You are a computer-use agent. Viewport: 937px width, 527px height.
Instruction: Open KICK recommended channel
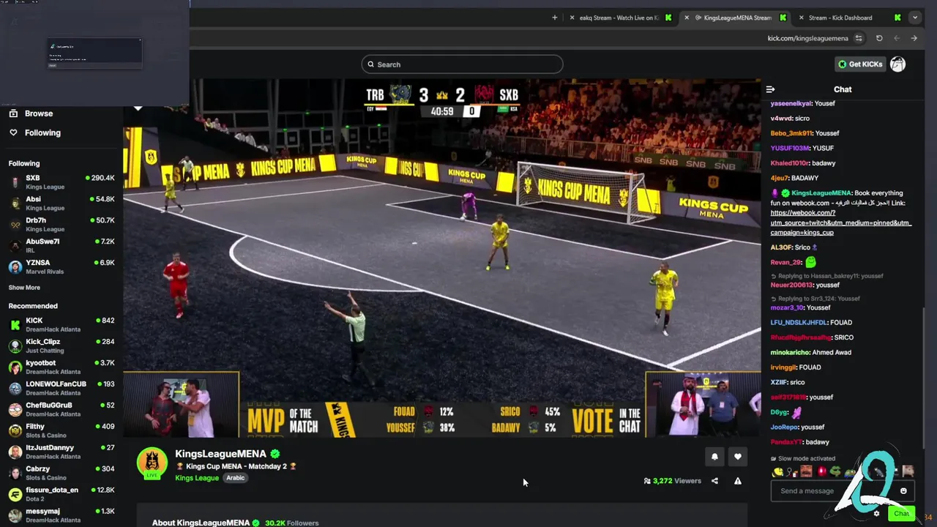click(x=61, y=325)
